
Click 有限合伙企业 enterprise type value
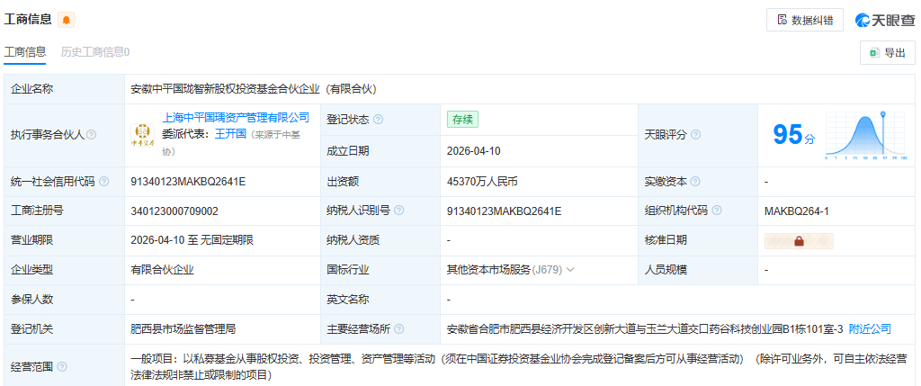162,270
